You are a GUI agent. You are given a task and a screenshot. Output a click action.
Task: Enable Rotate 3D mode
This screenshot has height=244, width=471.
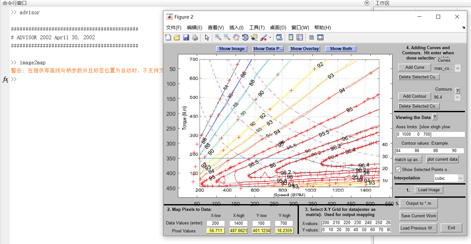point(245,38)
